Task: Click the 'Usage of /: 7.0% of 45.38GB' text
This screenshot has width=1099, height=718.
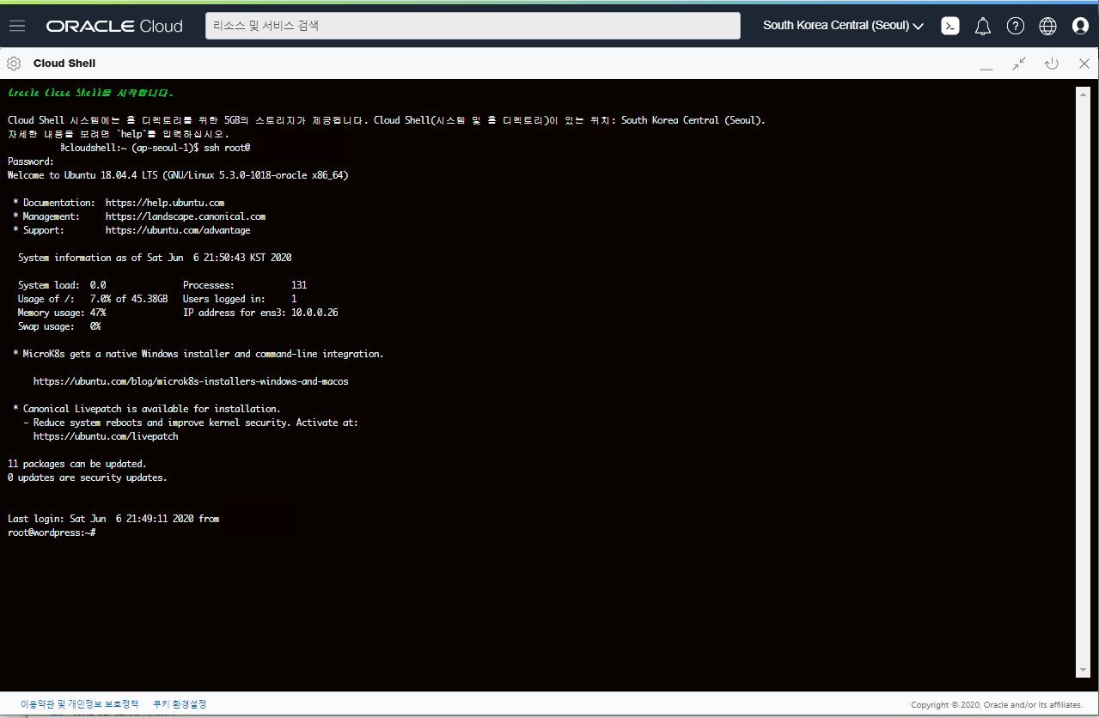Action: tap(93, 299)
